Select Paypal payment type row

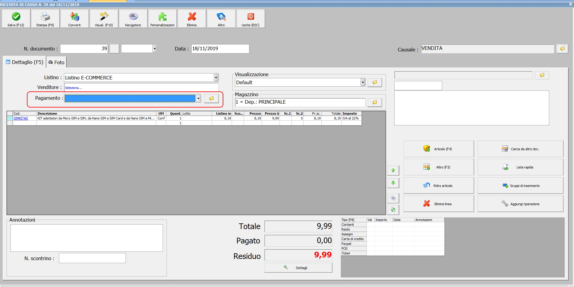pyautogui.click(x=354, y=244)
